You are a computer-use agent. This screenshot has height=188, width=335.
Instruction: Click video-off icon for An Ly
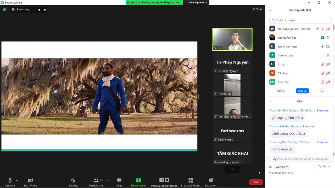point(328,64)
